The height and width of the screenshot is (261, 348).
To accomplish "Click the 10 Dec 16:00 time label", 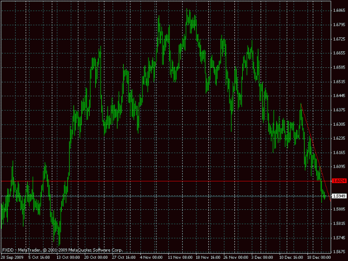I will click(x=291, y=258).
